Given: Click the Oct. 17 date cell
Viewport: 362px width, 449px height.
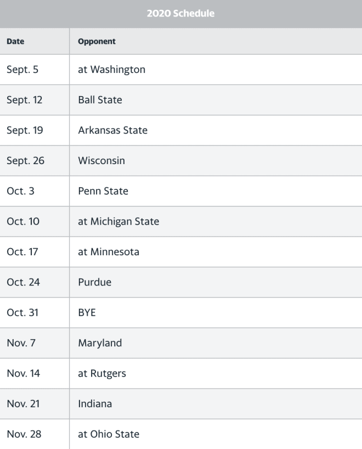Looking at the screenshot, I should click(22, 252).
